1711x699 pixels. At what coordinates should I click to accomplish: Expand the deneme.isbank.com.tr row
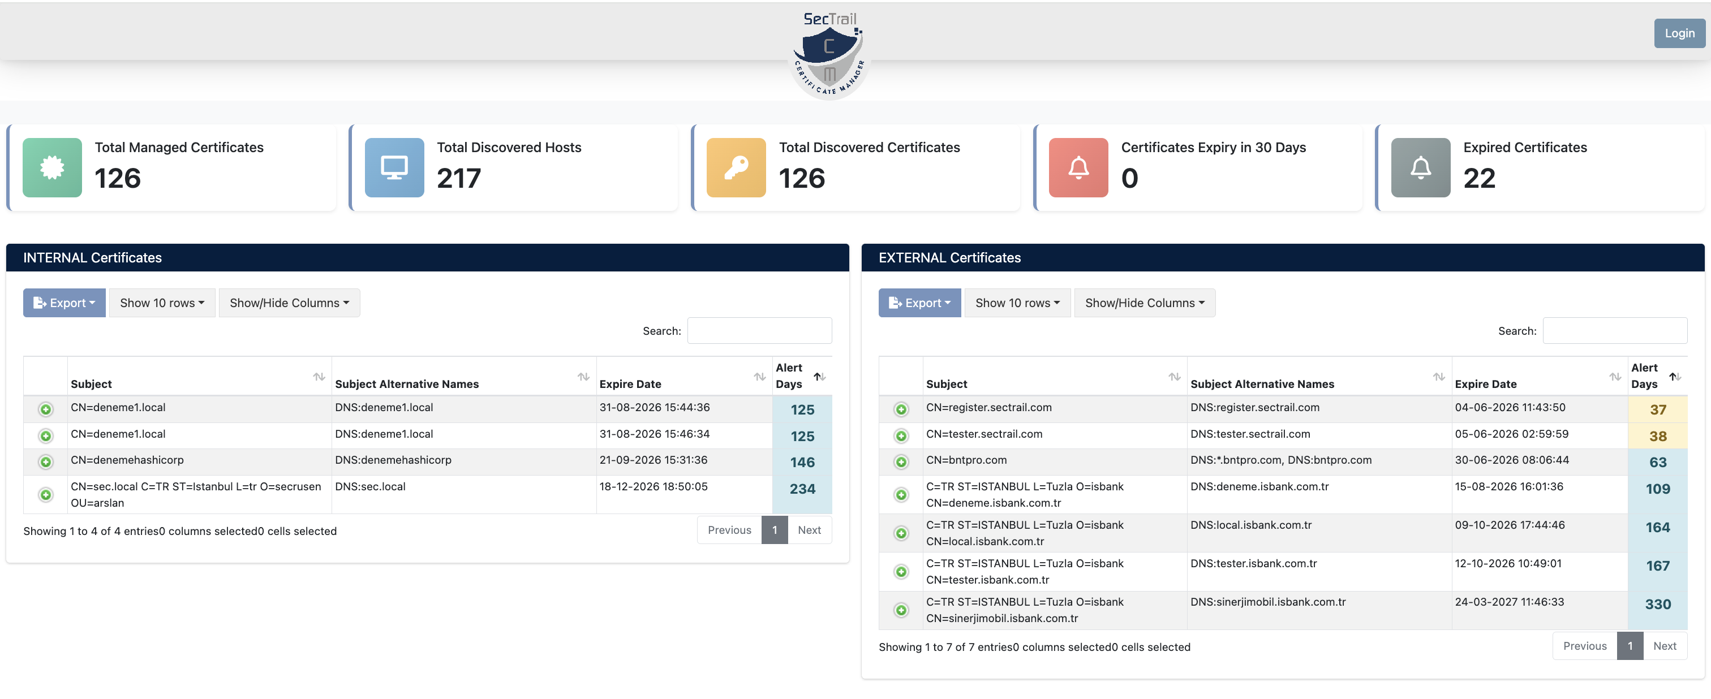coord(901,494)
